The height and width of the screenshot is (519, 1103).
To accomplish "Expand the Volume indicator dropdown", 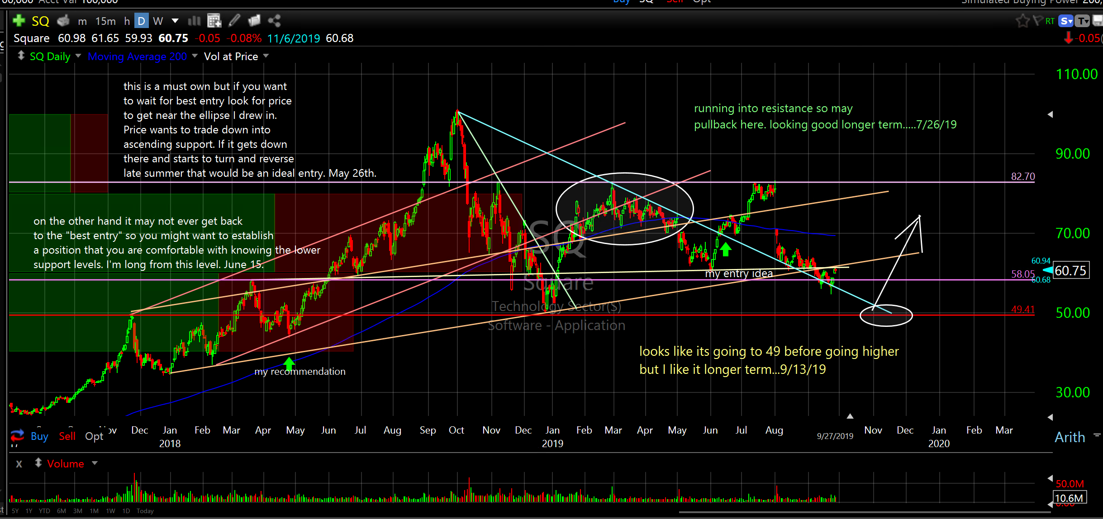I will point(95,463).
